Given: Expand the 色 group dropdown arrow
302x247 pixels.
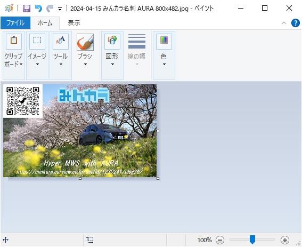Looking at the screenshot, I should tap(164, 64).
